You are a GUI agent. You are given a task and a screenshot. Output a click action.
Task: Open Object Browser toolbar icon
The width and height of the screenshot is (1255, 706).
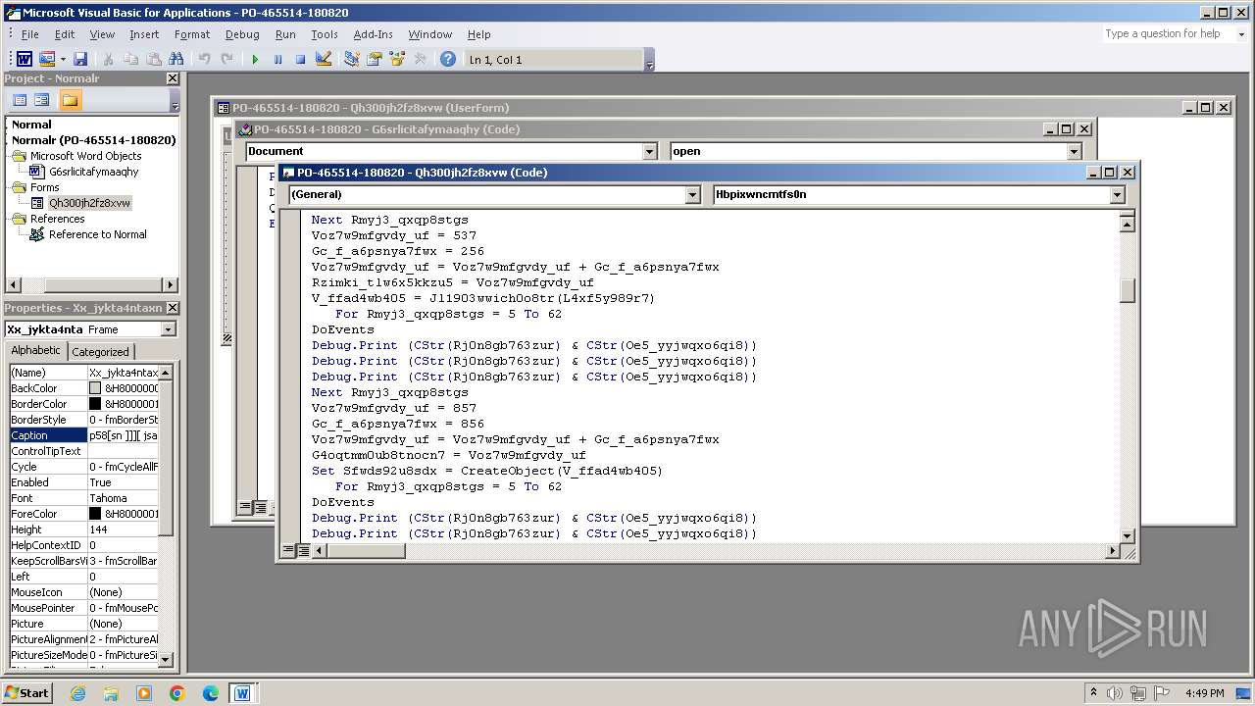[x=397, y=60]
